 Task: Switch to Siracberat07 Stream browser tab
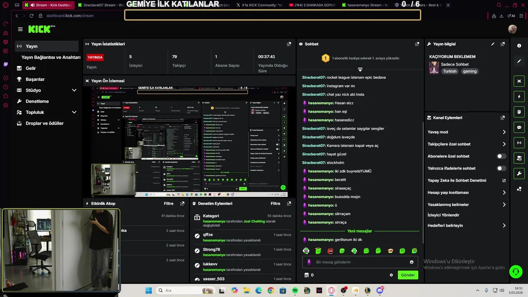tap(100, 5)
